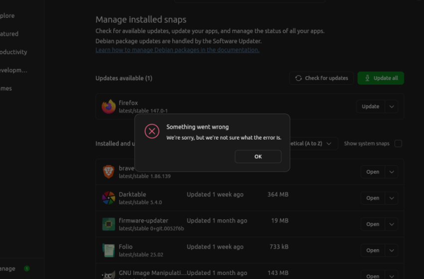Go to the Productivity sidebar section
The width and height of the screenshot is (424, 279).
(13, 52)
